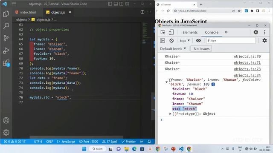Reload the Chrome page
This screenshot has height=153, width=273.
168,11
